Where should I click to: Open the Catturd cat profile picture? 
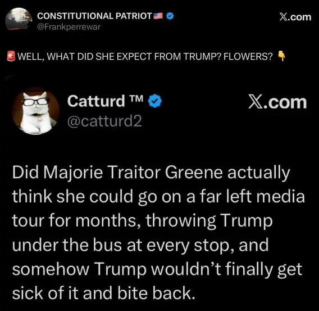(35, 111)
